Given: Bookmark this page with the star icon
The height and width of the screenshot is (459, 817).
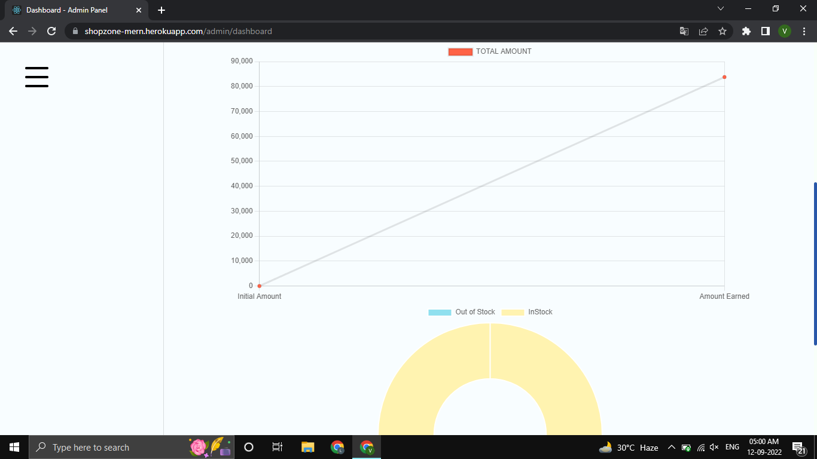Looking at the screenshot, I should coord(723,31).
